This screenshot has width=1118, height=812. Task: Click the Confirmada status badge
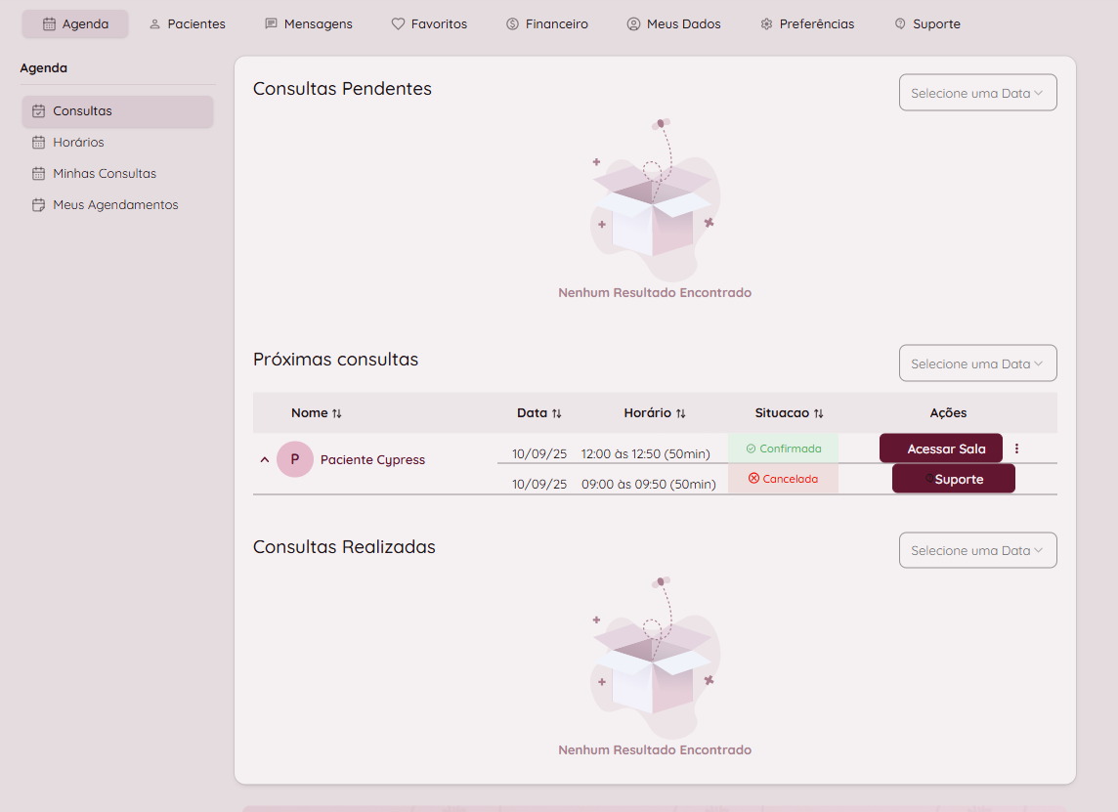tap(783, 449)
